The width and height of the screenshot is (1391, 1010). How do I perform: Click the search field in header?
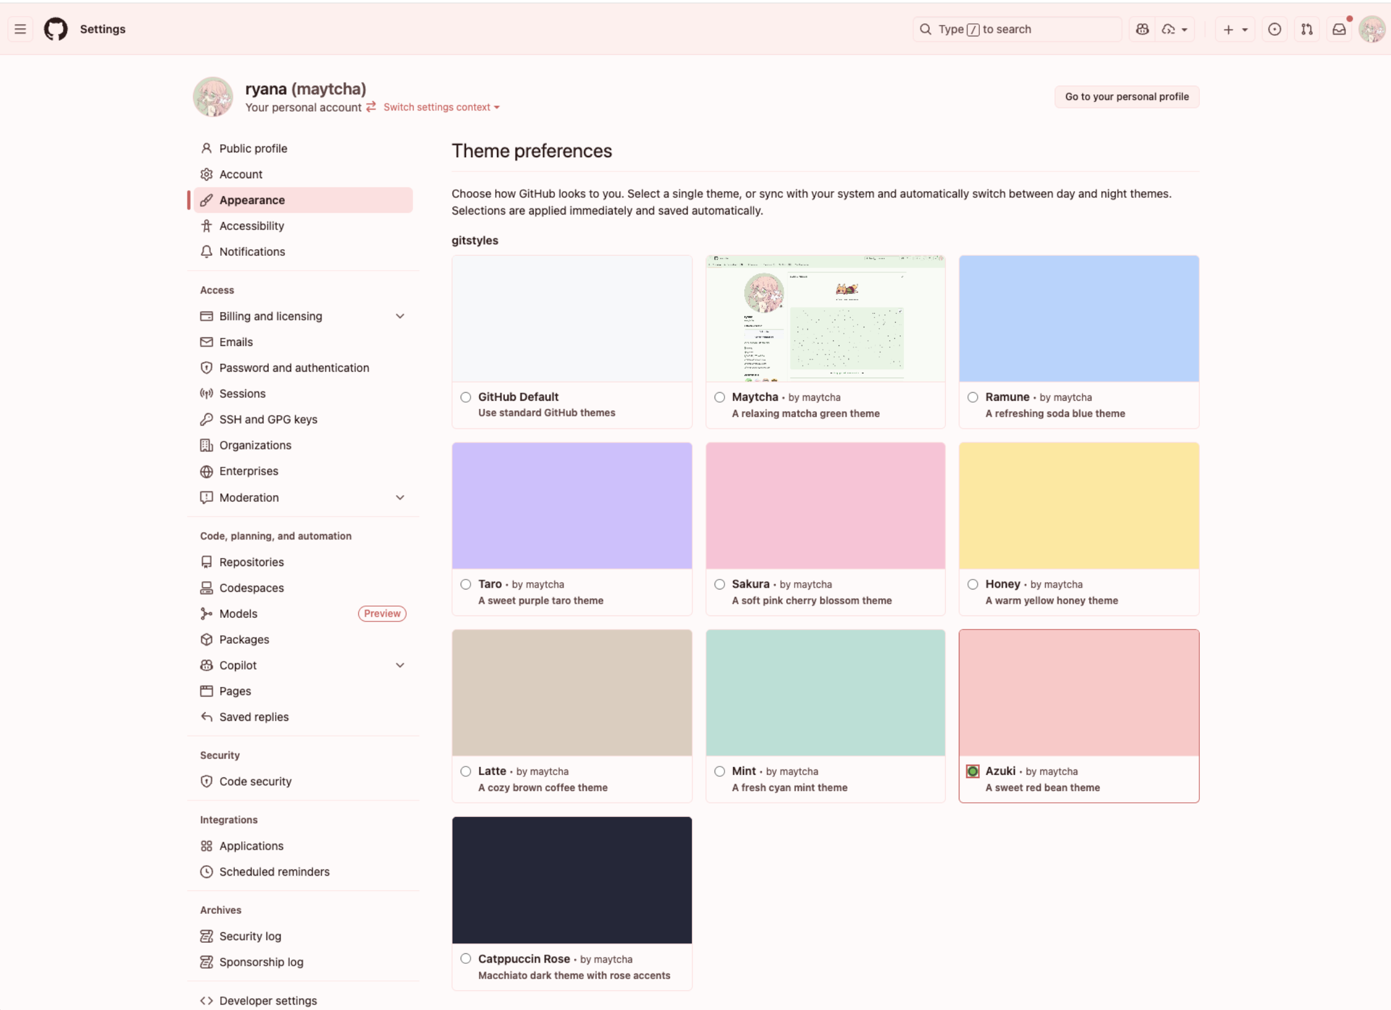(1017, 29)
